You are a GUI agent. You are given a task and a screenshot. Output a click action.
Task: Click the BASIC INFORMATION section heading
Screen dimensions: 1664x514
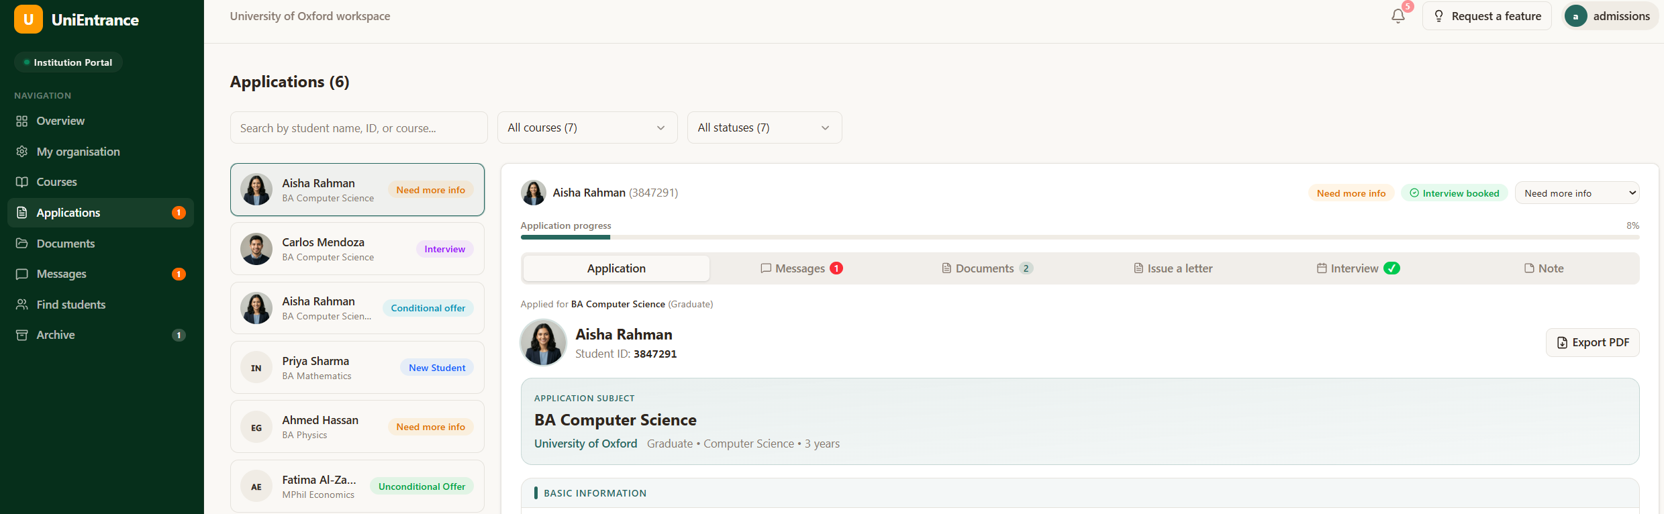[x=595, y=493]
